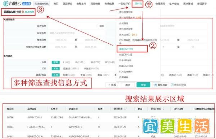
Task: Select 韩国DMF注册 in the dropdown menu
Action: click(126, 66)
